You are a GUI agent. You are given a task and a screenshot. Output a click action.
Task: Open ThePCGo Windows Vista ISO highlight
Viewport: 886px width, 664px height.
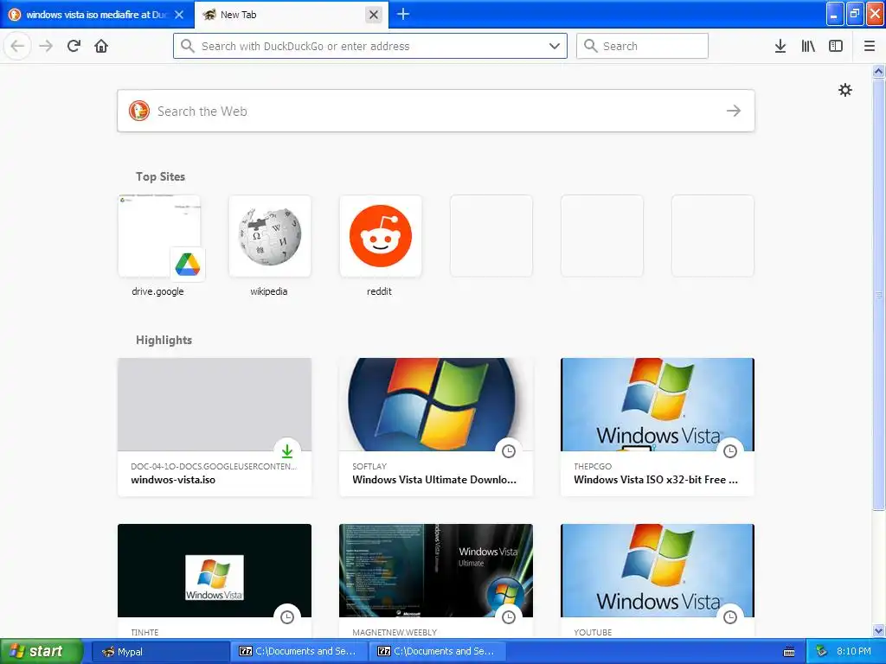pyautogui.click(x=658, y=427)
